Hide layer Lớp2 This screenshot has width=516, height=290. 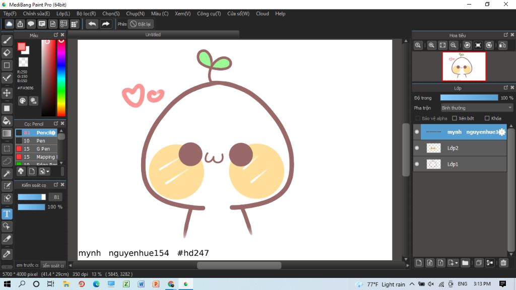coord(417,148)
